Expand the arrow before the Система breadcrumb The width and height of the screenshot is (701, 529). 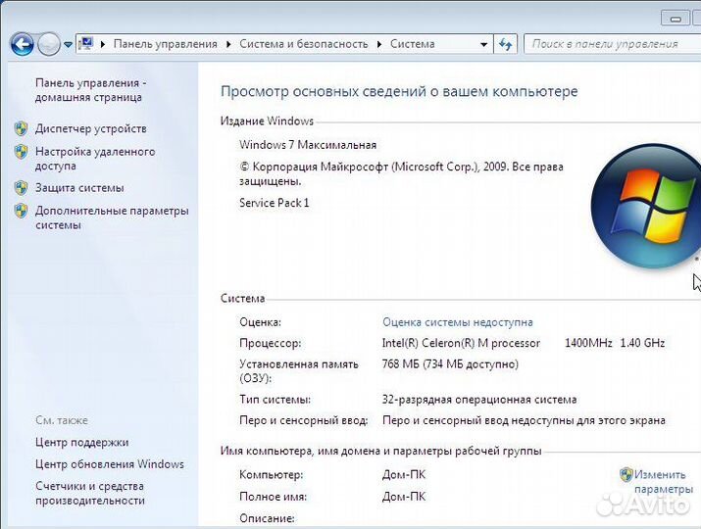tap(379, 44)
